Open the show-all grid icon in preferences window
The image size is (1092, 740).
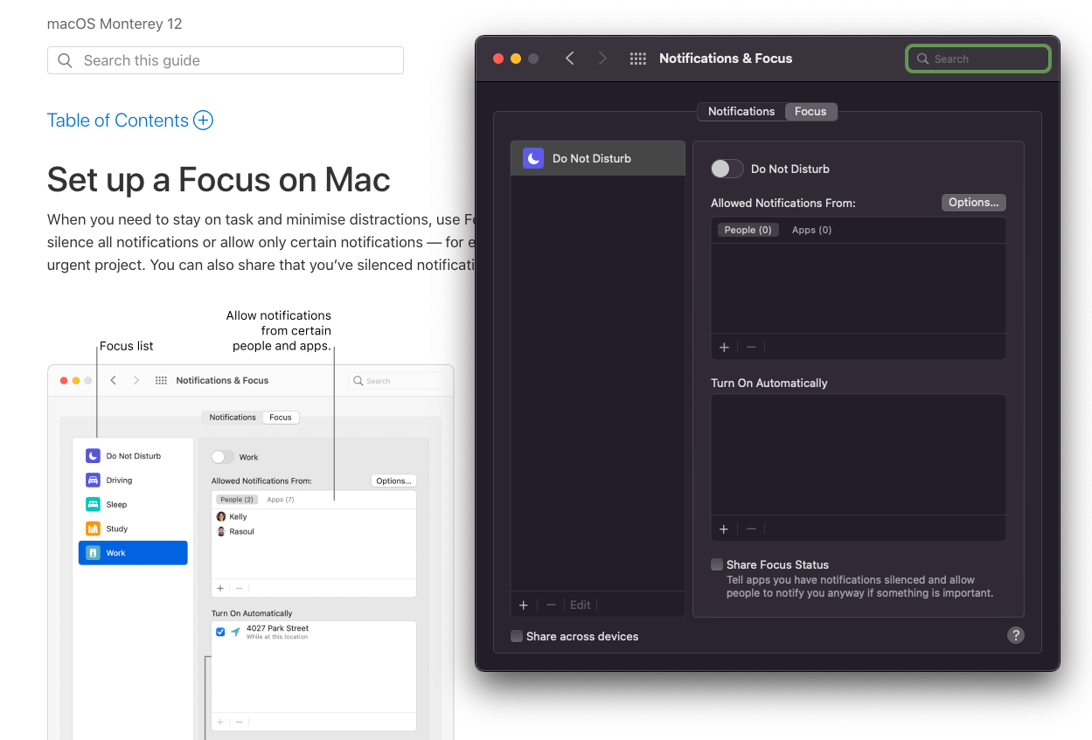638,59
